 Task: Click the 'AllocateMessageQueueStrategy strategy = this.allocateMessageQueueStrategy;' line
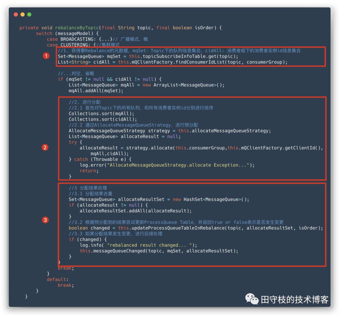(170, 131)
